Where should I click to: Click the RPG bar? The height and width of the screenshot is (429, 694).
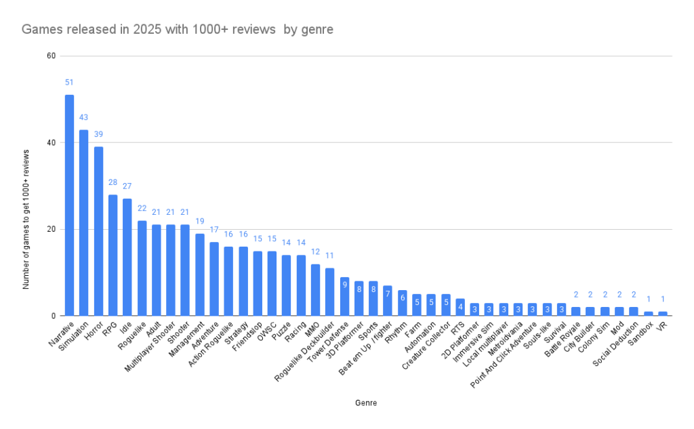113,255
